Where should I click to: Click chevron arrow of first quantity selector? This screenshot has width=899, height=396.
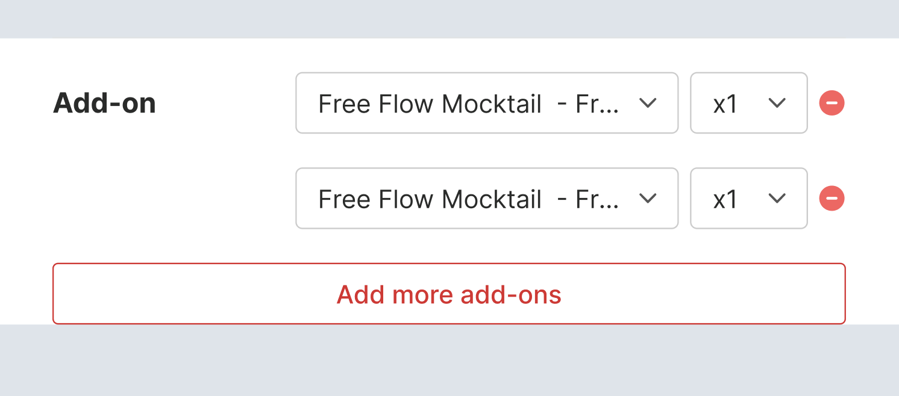777,103
